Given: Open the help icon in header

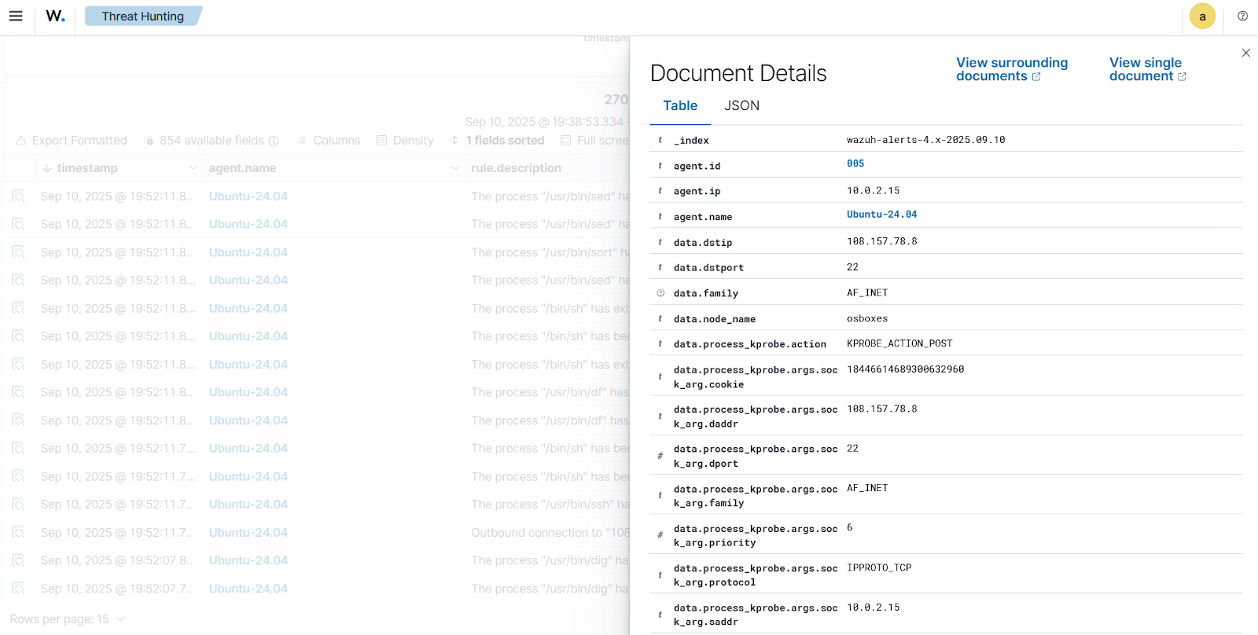Looking at the screenshot, I should [1242, 17].
